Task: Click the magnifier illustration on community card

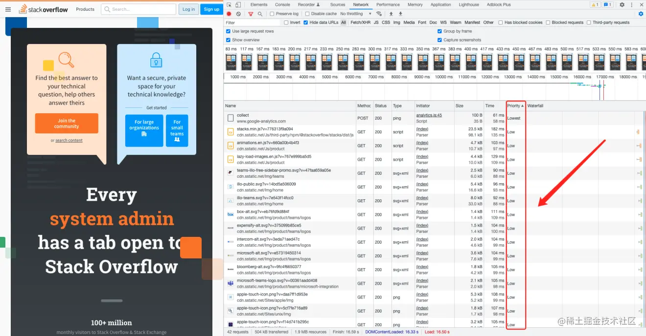Action: click(x=66, y=60)
